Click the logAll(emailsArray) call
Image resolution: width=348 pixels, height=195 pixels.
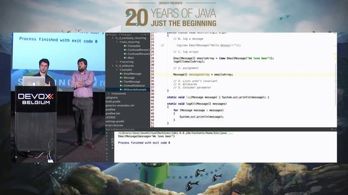pyautogui.click(x=189, y=62)
